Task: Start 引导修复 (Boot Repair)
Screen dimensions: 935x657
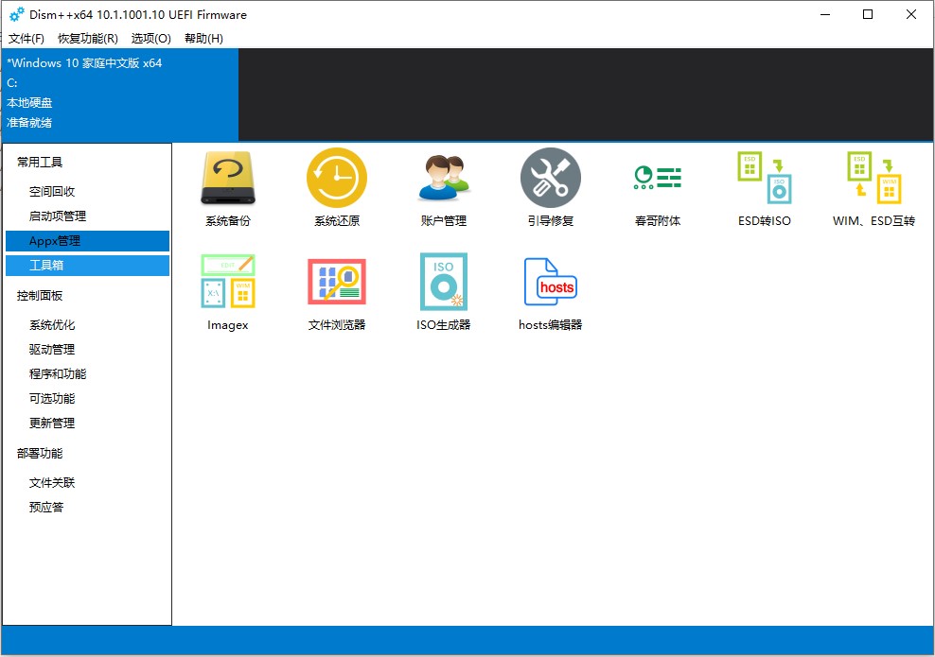Action: 551,186
